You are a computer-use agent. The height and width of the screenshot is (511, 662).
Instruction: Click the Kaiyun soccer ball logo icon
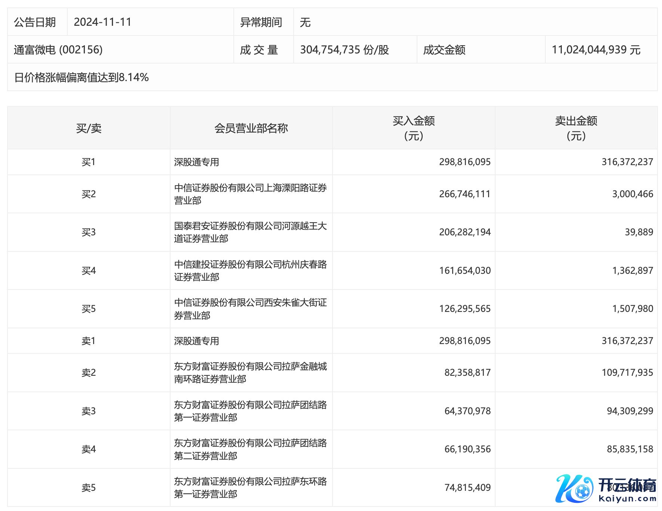(574, 488)
